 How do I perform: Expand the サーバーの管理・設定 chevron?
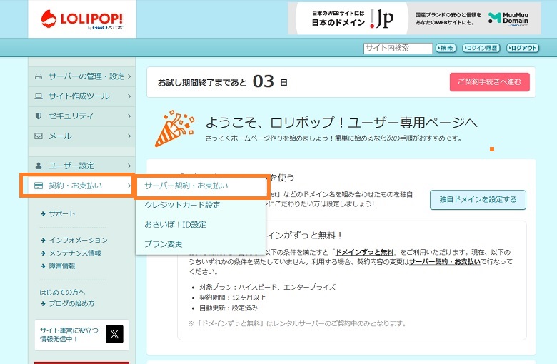pos(129,76)
